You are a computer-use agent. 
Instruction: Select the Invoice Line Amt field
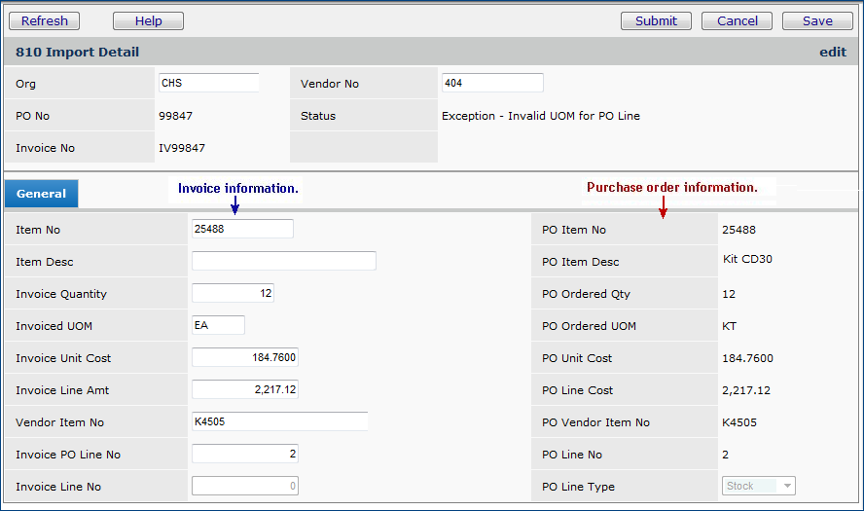pyautogui.click(x=244, y=390)
